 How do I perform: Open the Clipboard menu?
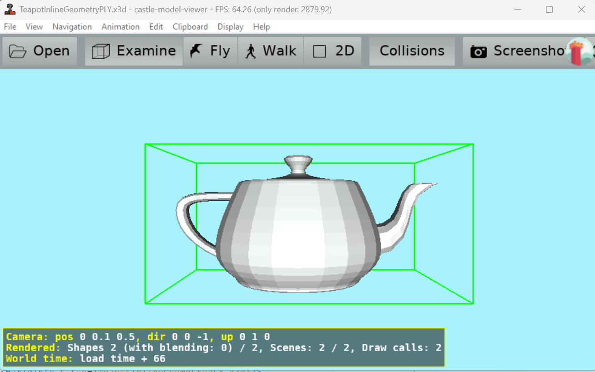tap(190, 27)
